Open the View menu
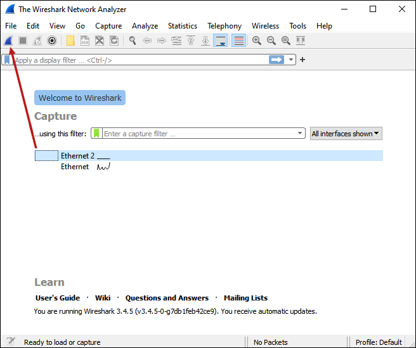The width and height of the screenshot is (416, 348). tap(57, 26)
